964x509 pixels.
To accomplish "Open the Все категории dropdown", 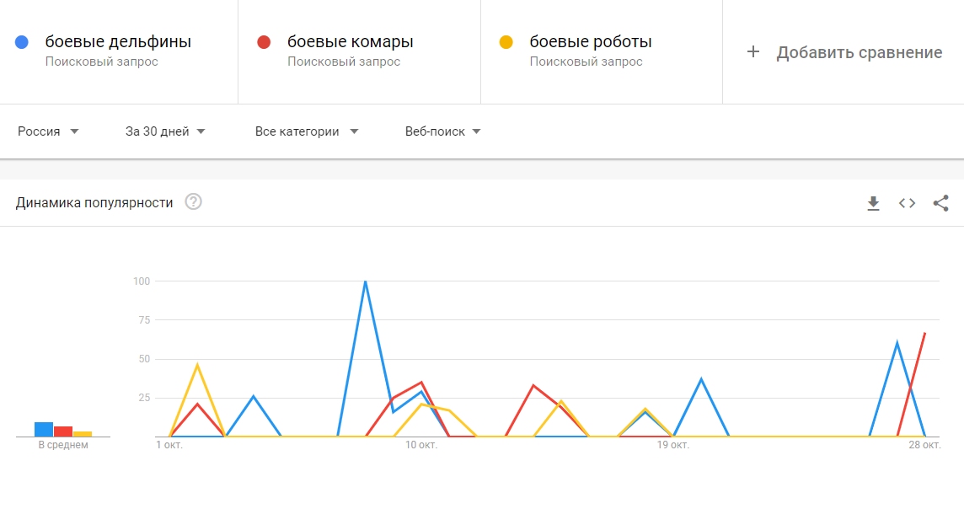I will click(307, 131).
